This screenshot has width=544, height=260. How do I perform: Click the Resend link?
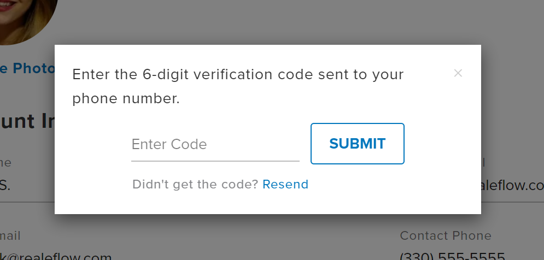click(x=285, y=185)
